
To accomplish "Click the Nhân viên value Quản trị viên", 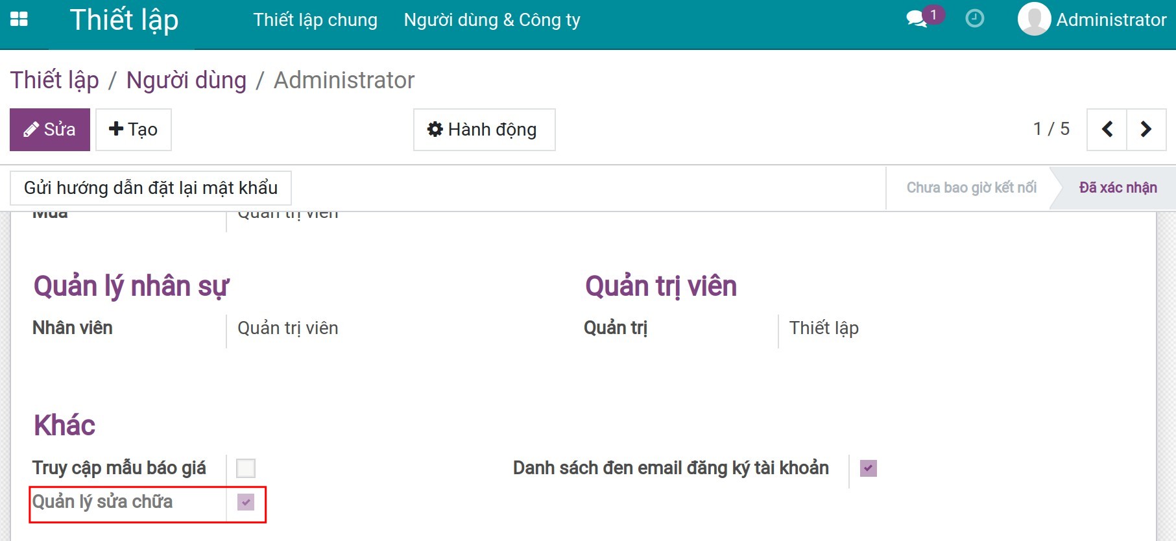I will 288,328.
